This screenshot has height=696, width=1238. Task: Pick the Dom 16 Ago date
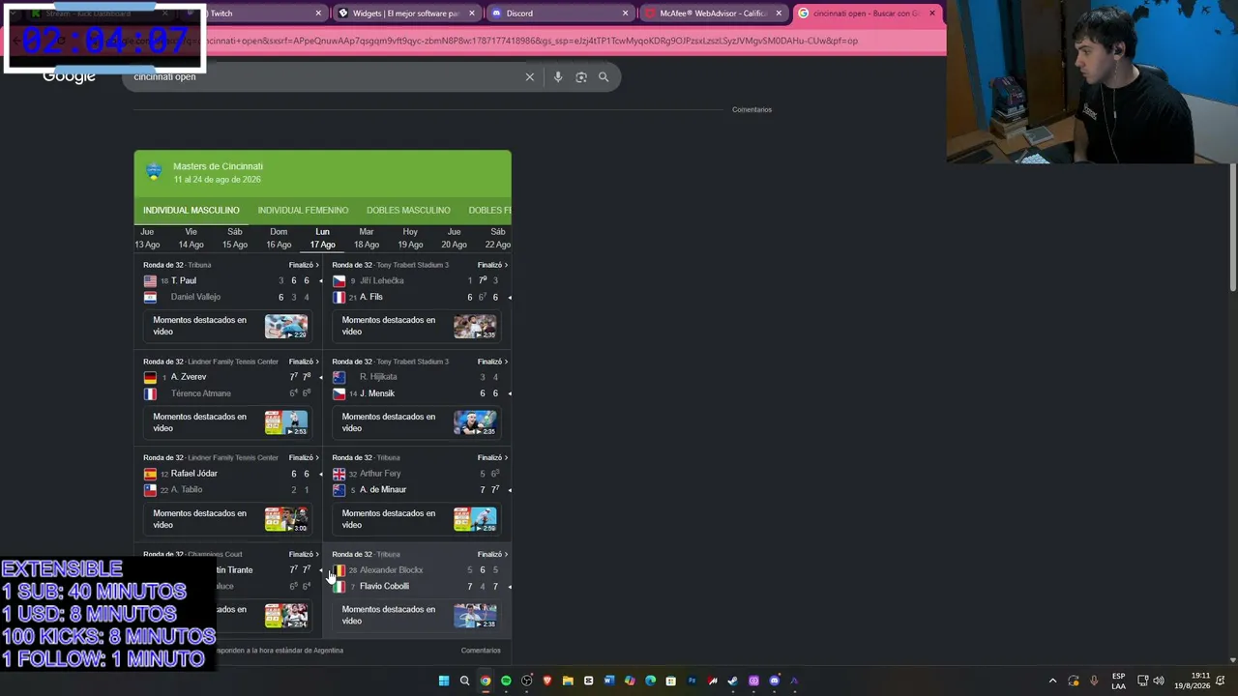coord(279,238)
